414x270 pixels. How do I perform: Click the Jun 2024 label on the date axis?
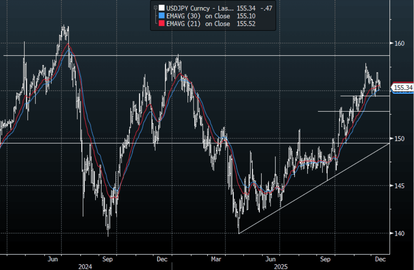53,259
